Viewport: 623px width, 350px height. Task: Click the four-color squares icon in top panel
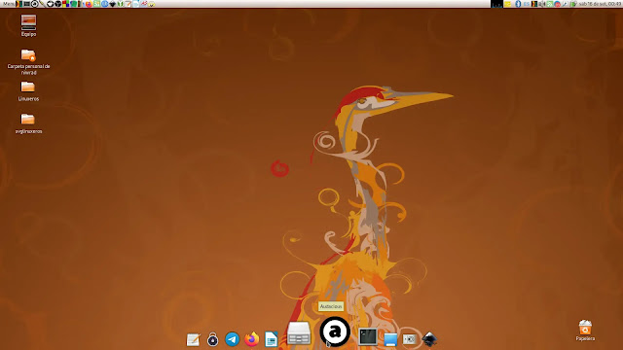click(65, 4)
